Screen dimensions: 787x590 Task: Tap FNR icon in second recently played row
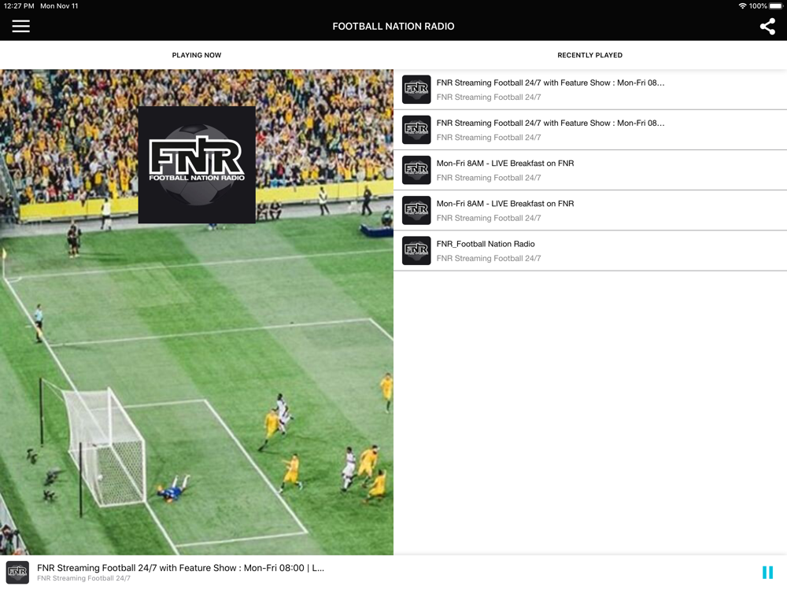click(x=416, y=130)
